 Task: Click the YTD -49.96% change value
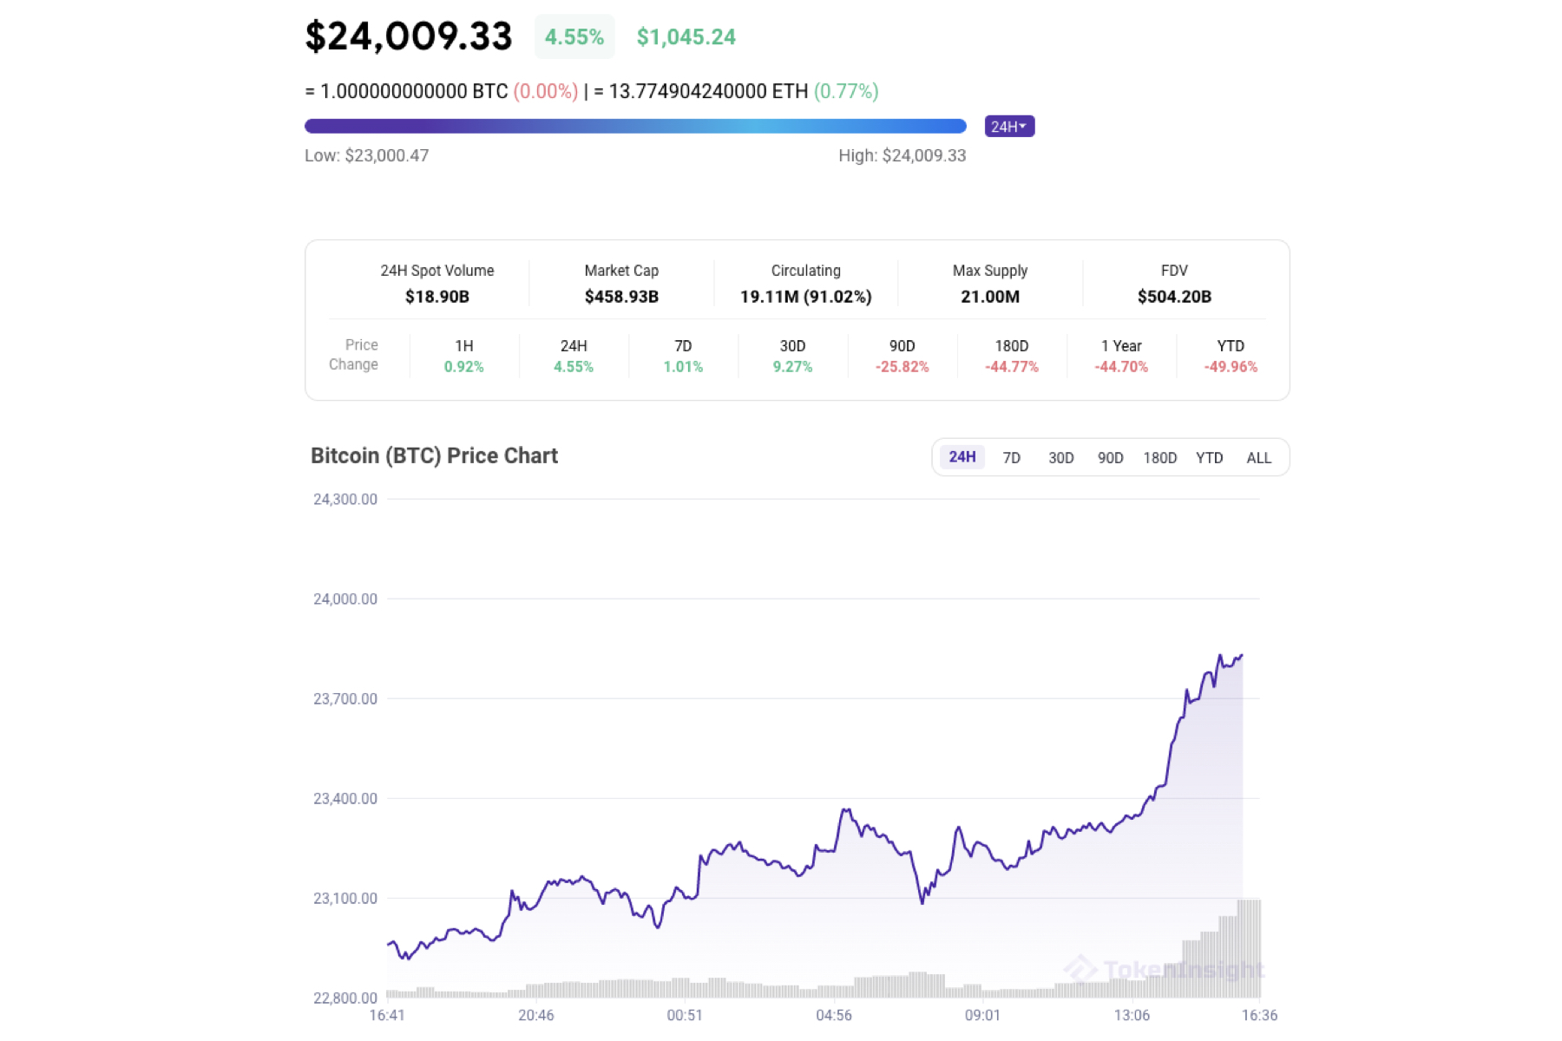click(1231, 366)
